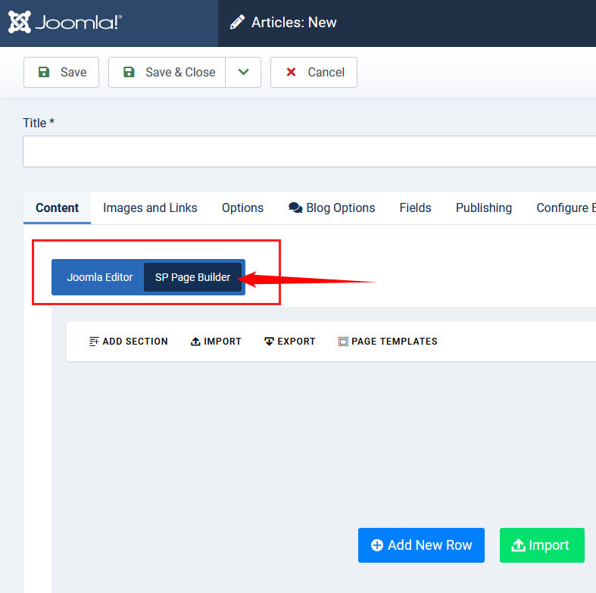Open the Publishing tab
This screenshot has width=596, height=593.
(483, 208)
